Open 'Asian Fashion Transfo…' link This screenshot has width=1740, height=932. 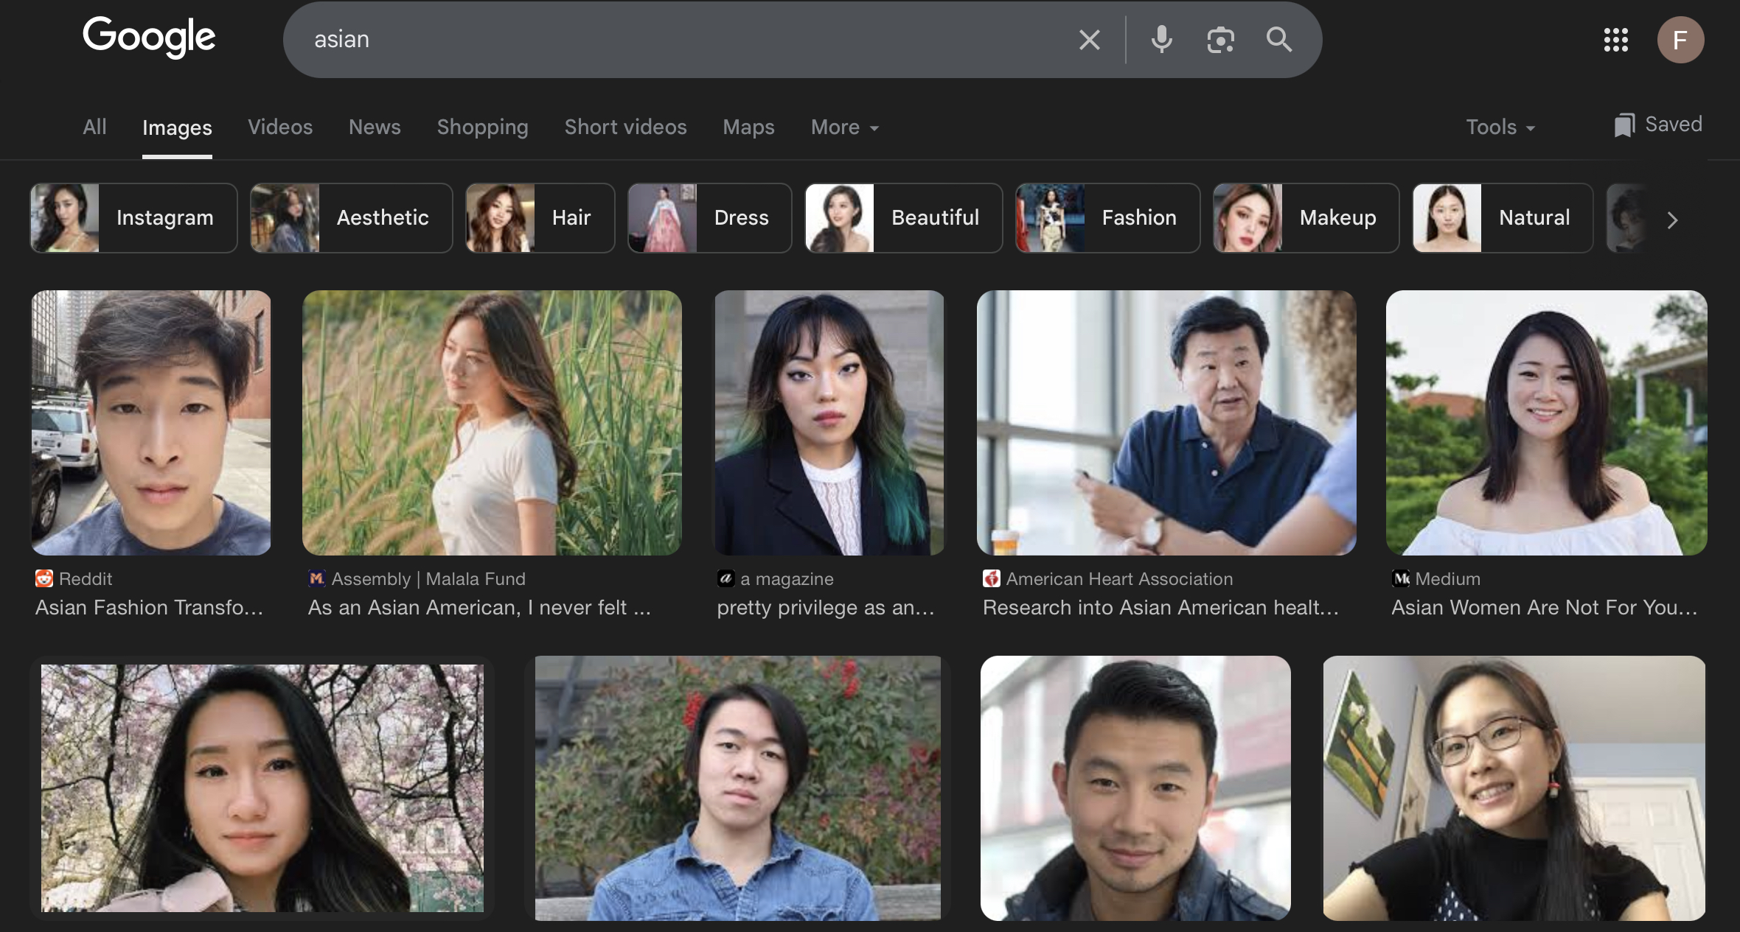click(x=149, y=608)
